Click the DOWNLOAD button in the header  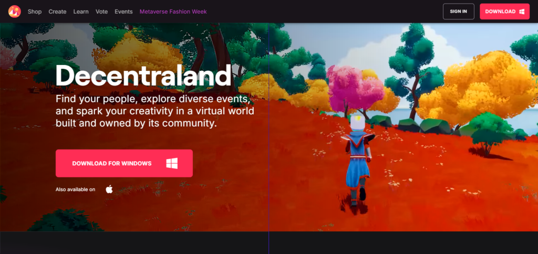(504, 12)
